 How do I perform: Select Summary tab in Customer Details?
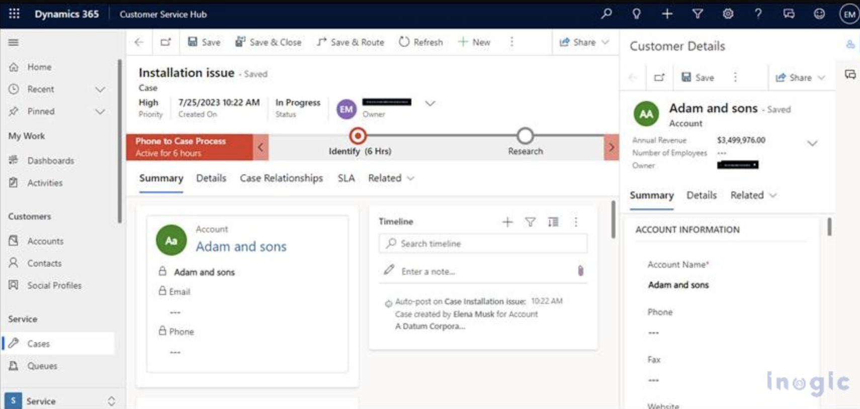point(652,195)
